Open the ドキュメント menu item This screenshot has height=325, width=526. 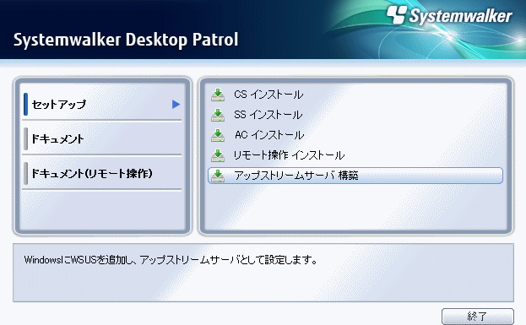(102, 138)
